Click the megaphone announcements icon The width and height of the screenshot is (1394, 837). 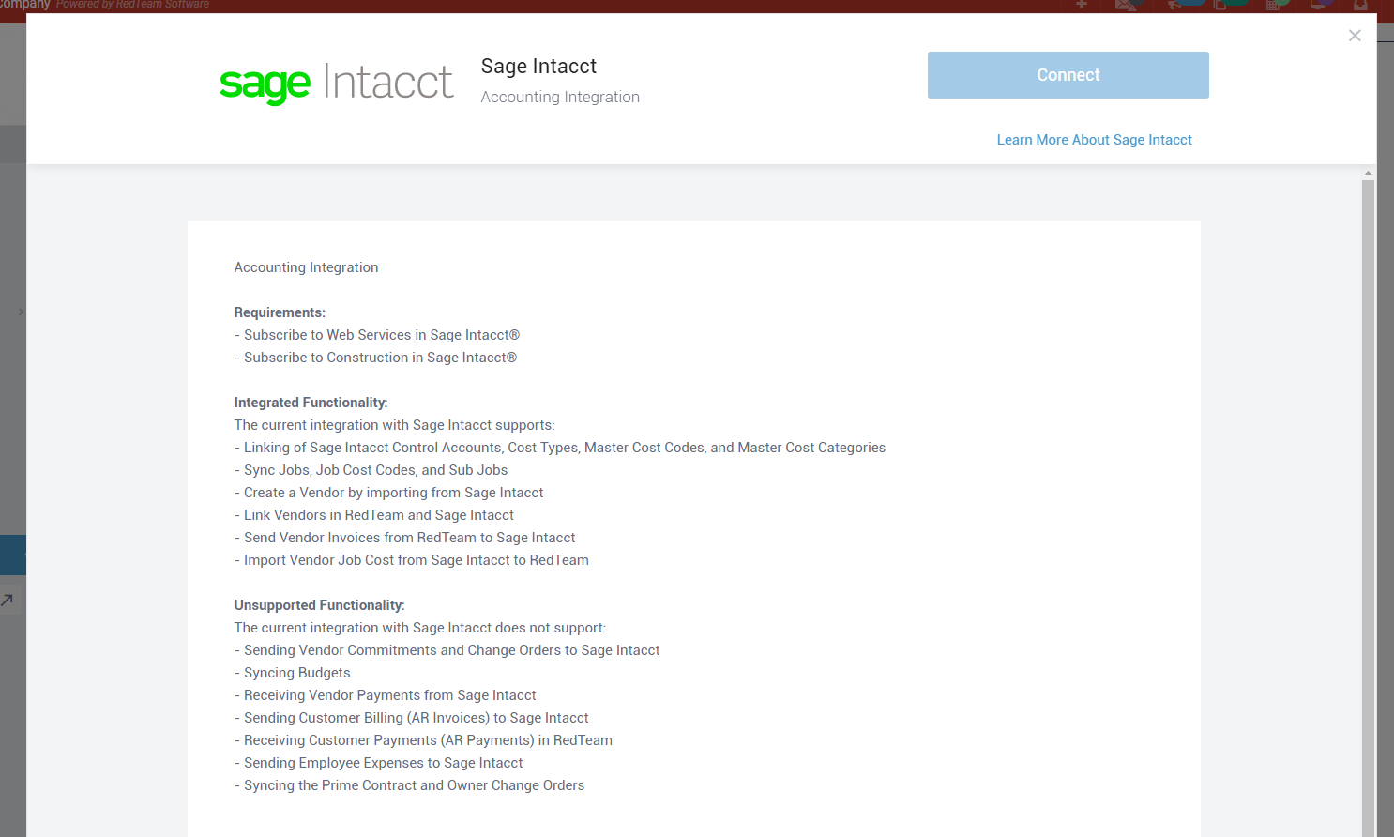1174,5
